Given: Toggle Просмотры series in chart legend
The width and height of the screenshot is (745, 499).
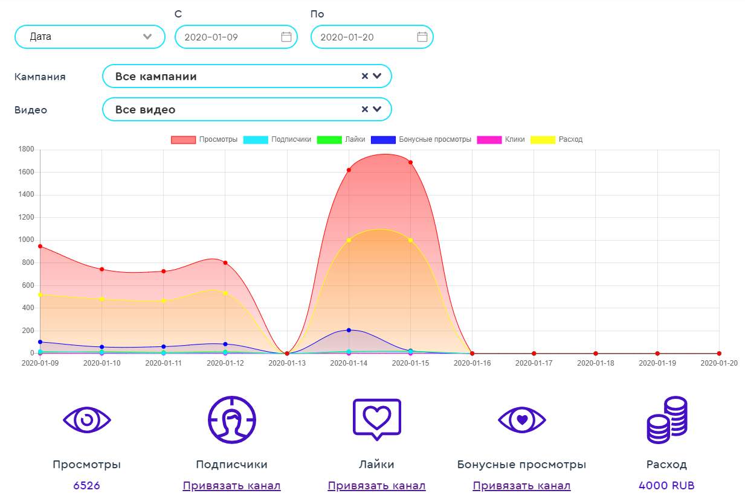Looking at the screenshot, I should click(204, 139).
